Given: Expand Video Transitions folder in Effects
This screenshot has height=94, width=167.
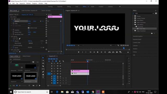Looking at the screenshot, I should [x=133, y=31].
